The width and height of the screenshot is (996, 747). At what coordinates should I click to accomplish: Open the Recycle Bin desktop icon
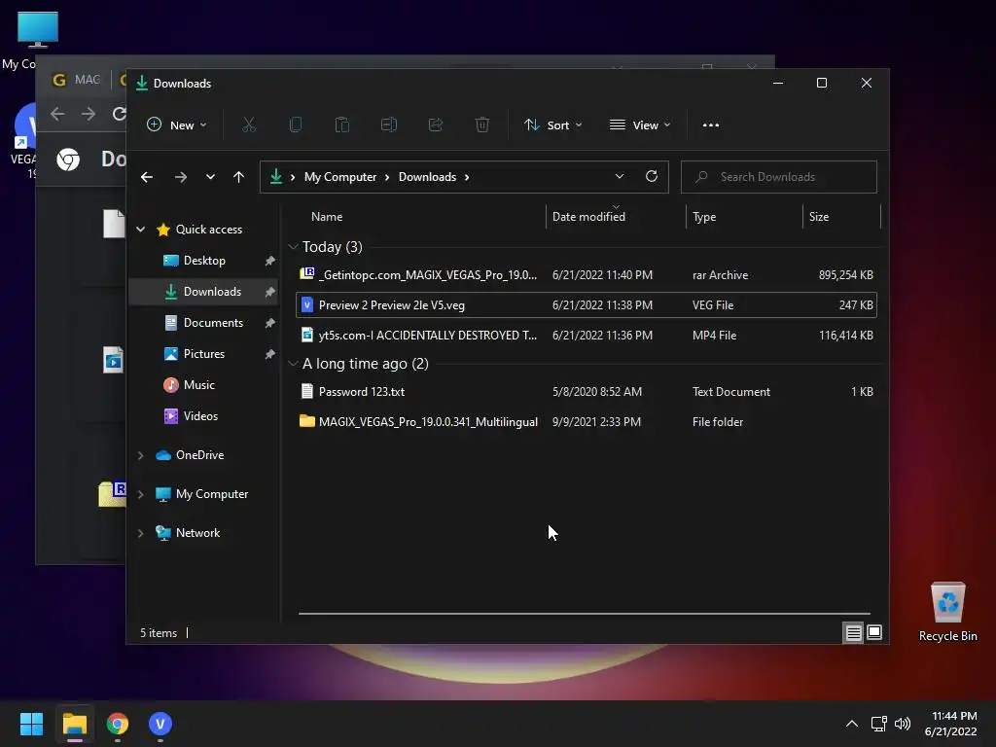pyautogui.click(x=947, y=612)
